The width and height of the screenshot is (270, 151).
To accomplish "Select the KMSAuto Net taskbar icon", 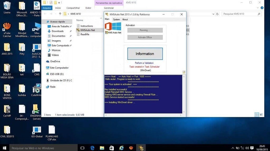I will coord(141,148).
